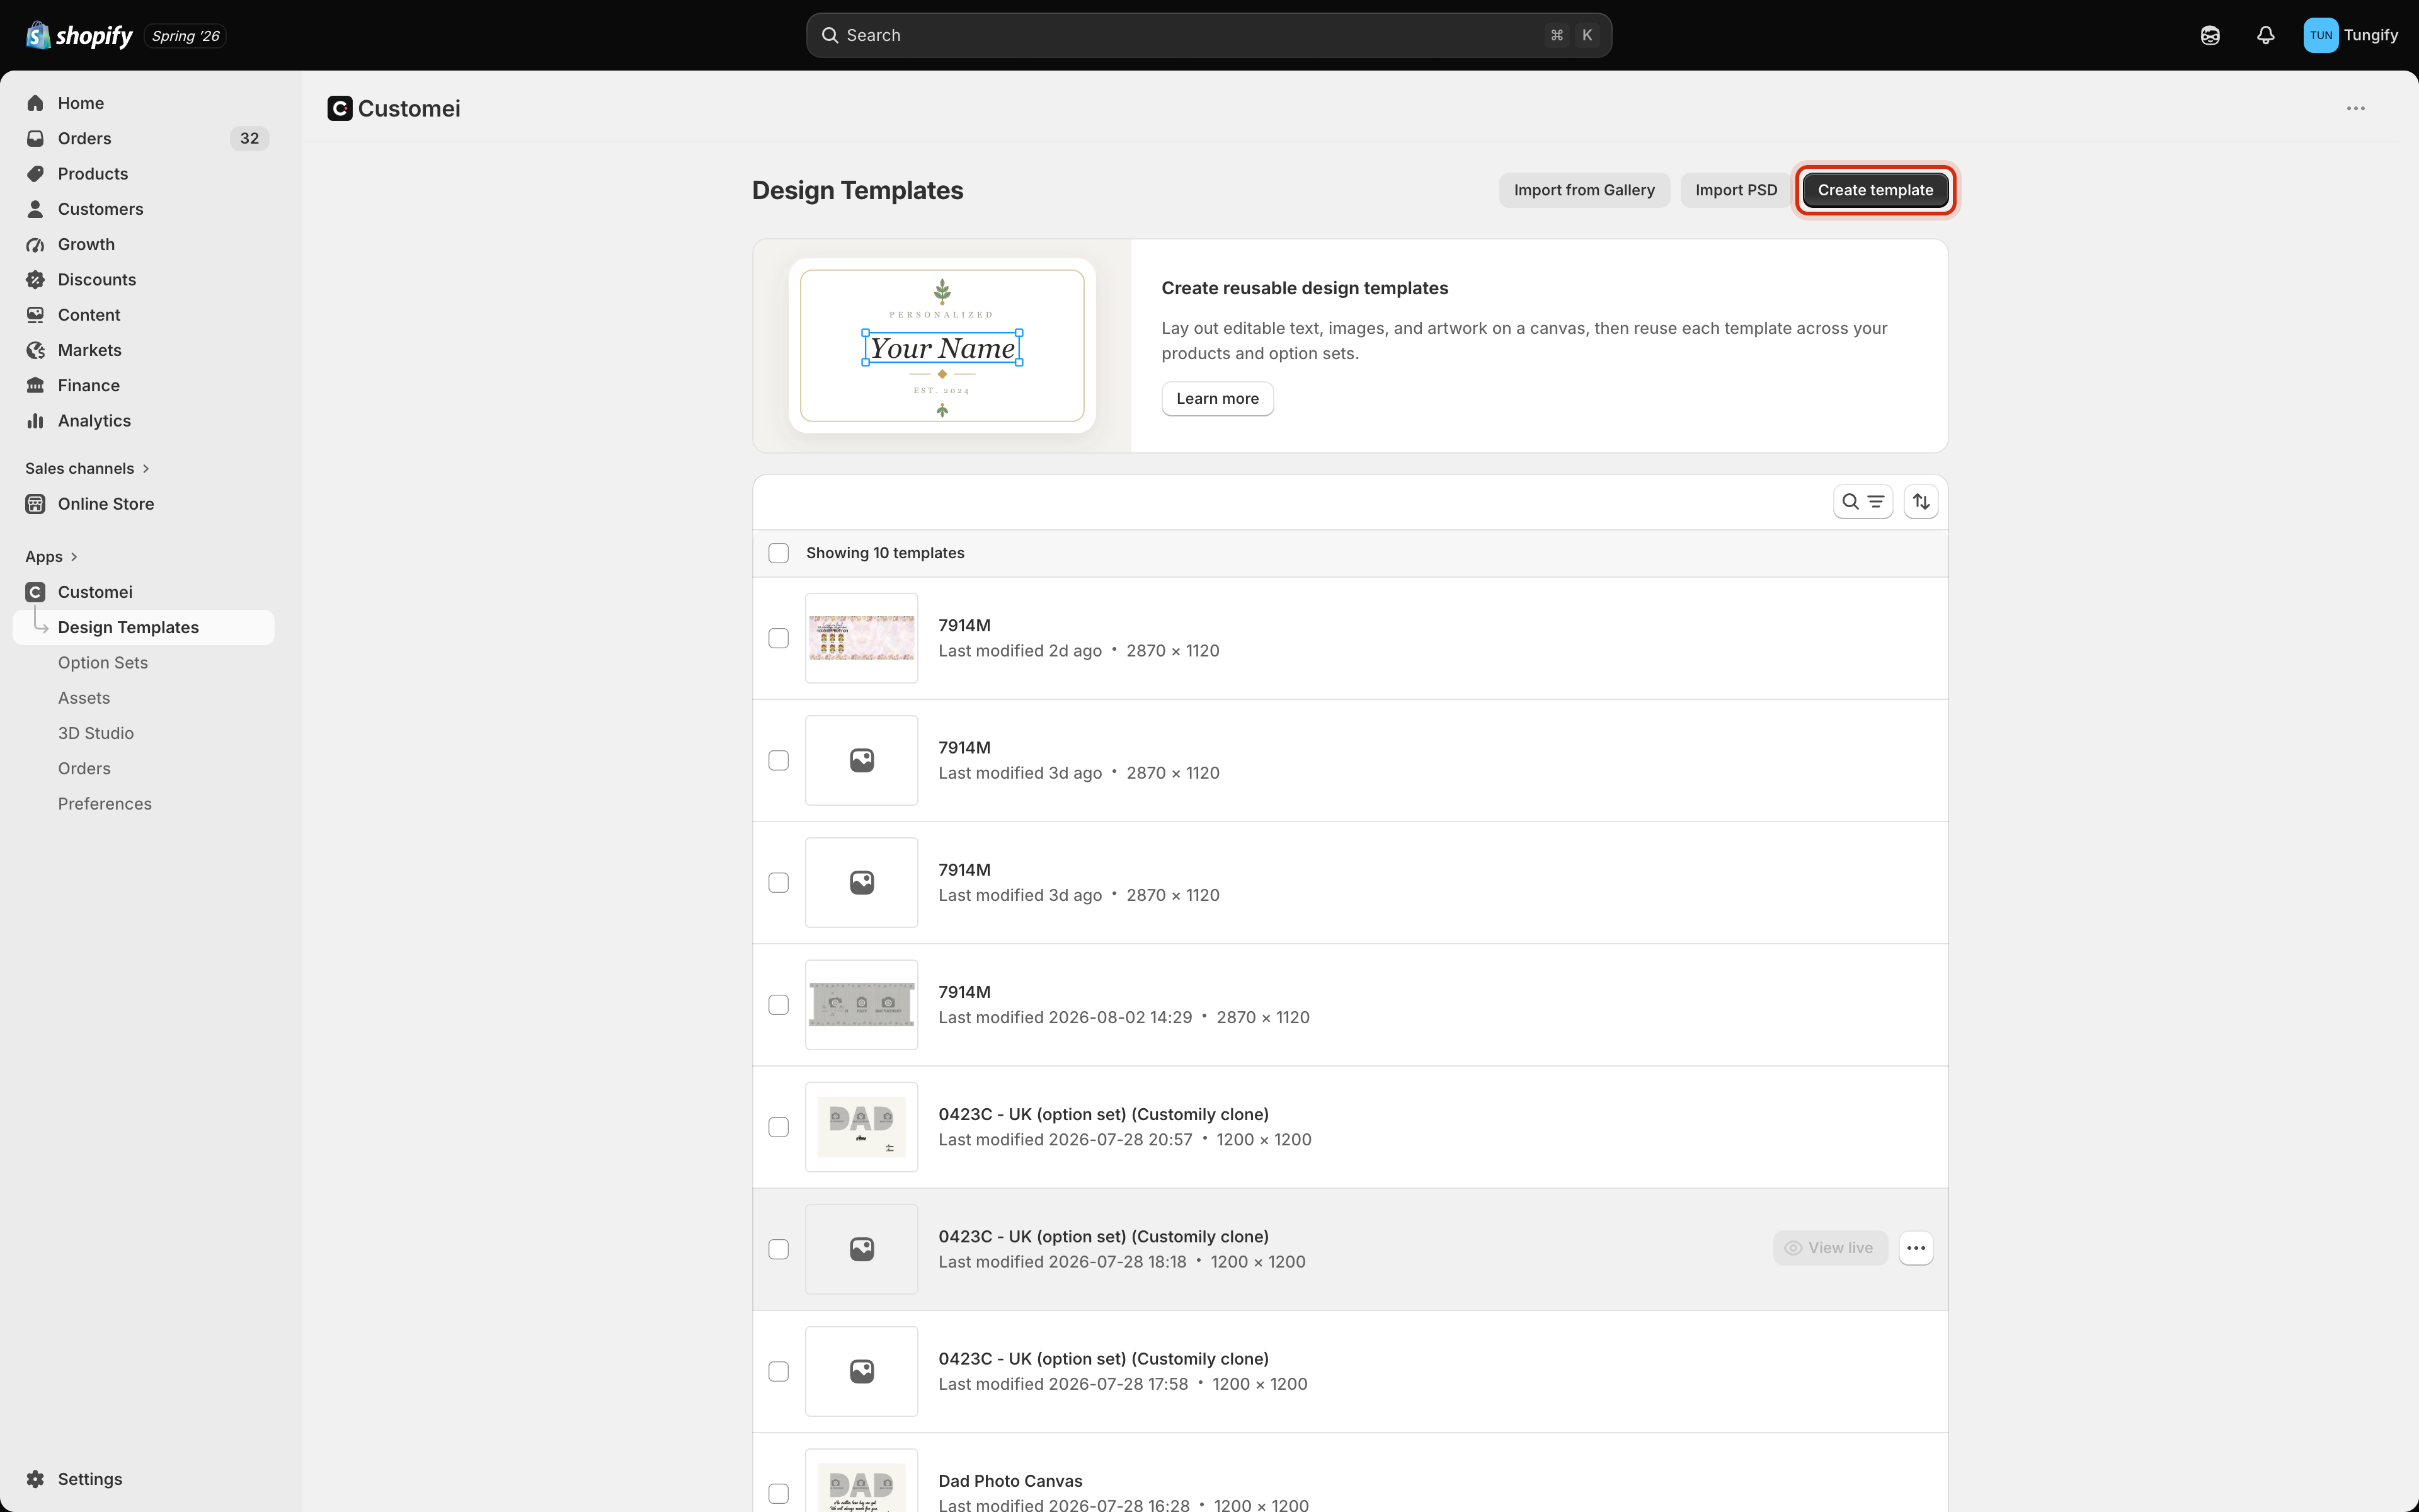
Task: Open the DAD thumbnail of the 20:57 template
Action: click(862, 1127)
